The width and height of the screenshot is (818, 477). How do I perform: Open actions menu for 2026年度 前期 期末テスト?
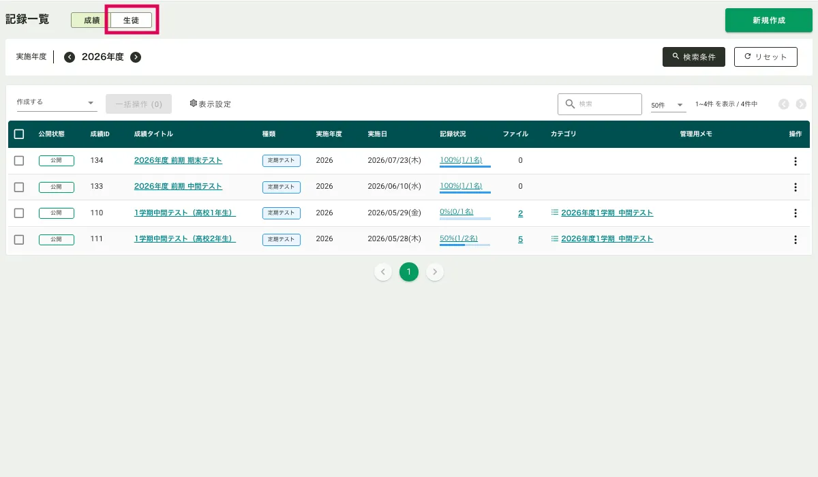795,161
